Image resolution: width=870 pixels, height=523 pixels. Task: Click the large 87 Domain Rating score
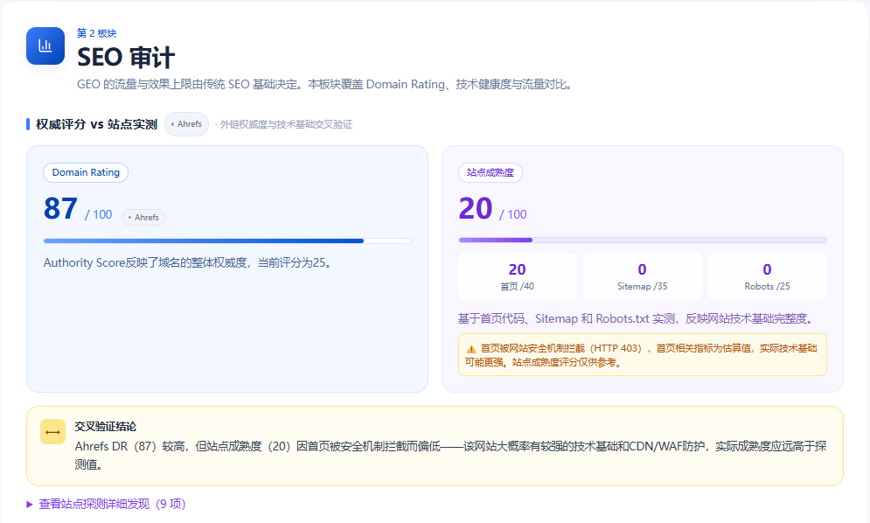pos(60,209)
